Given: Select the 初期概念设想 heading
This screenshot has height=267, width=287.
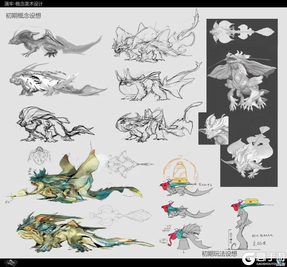Looking at the screenshot, I should pos(23,15).
